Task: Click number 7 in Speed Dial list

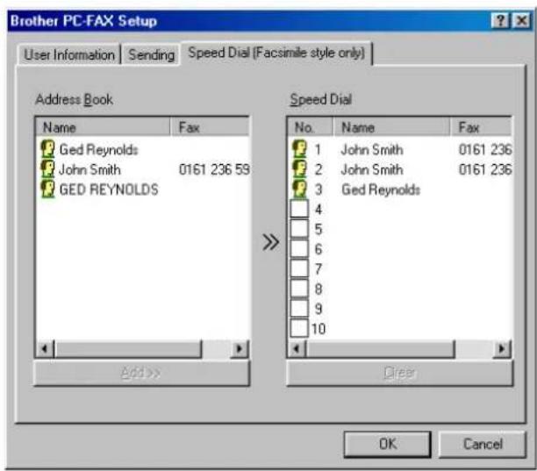Action: [319, 268]
